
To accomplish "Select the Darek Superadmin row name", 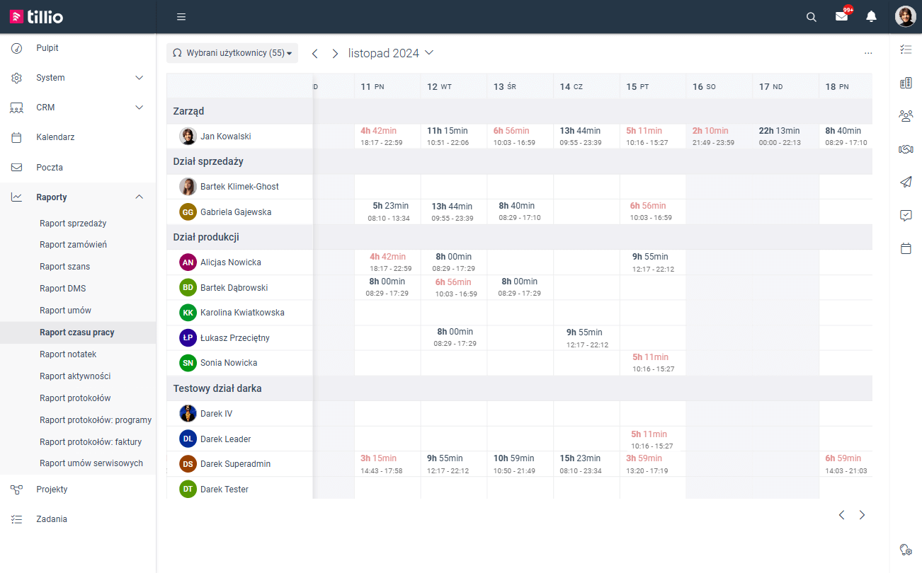I will click(235, 464).
